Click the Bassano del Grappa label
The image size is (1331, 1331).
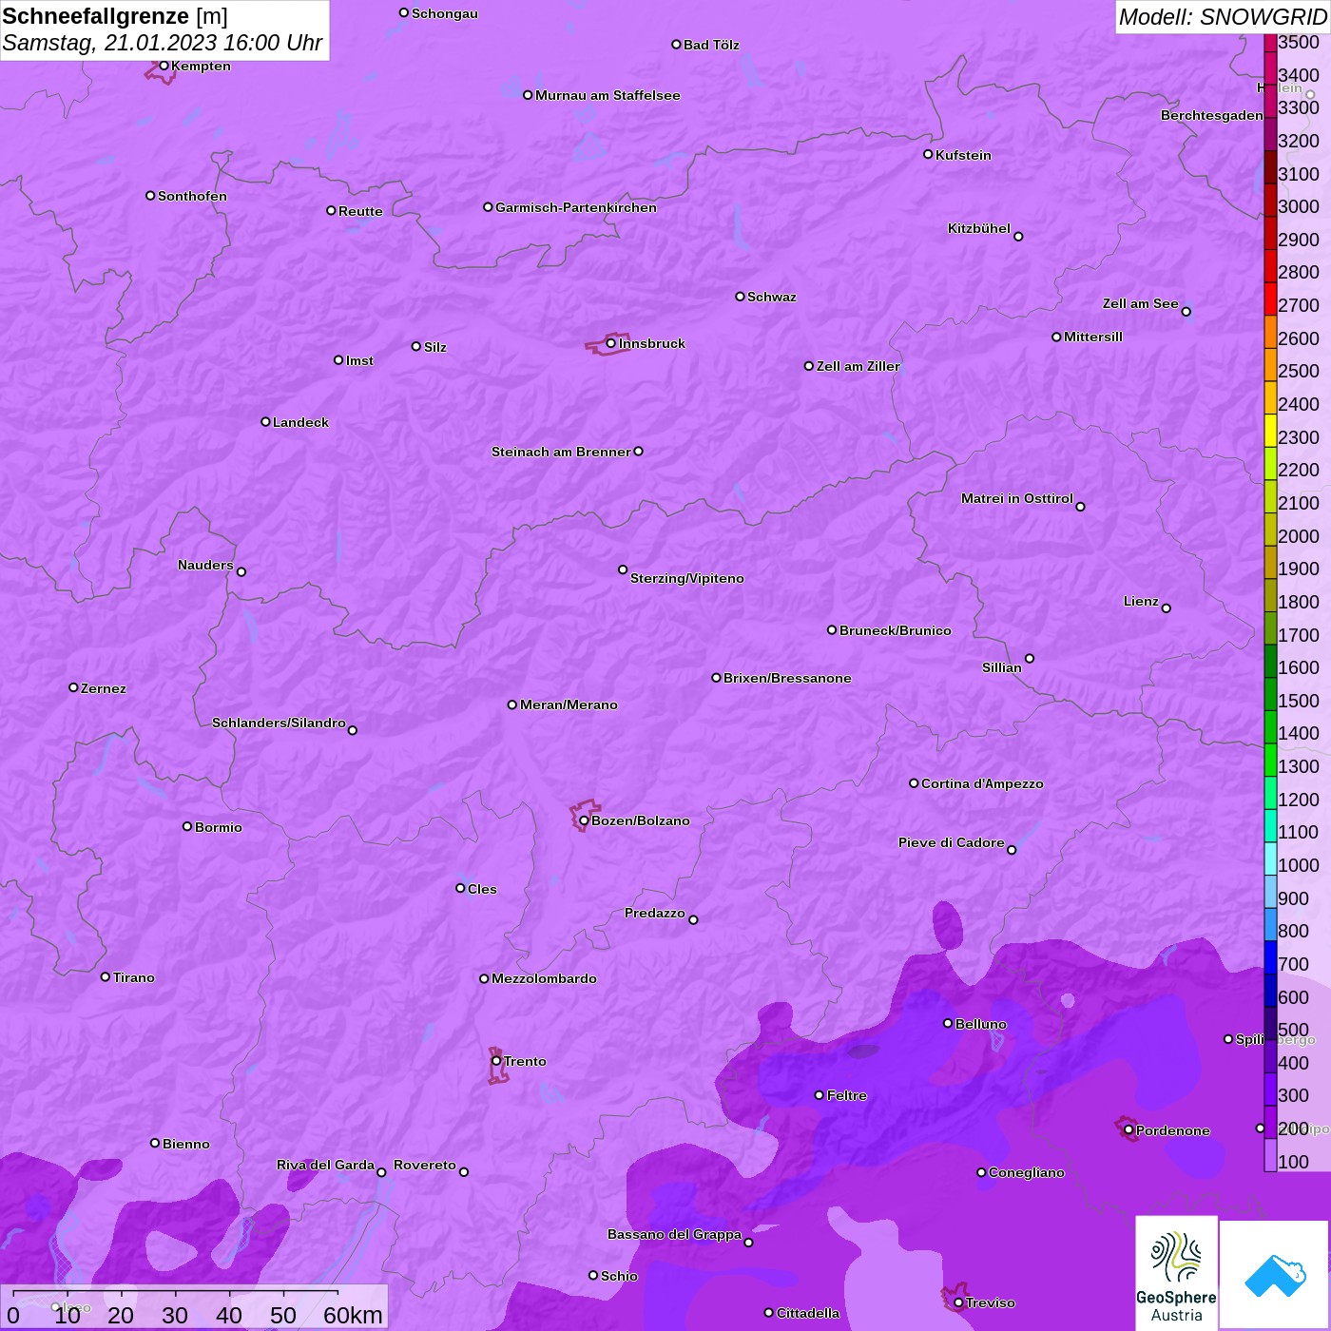[x=674, y=1234]
